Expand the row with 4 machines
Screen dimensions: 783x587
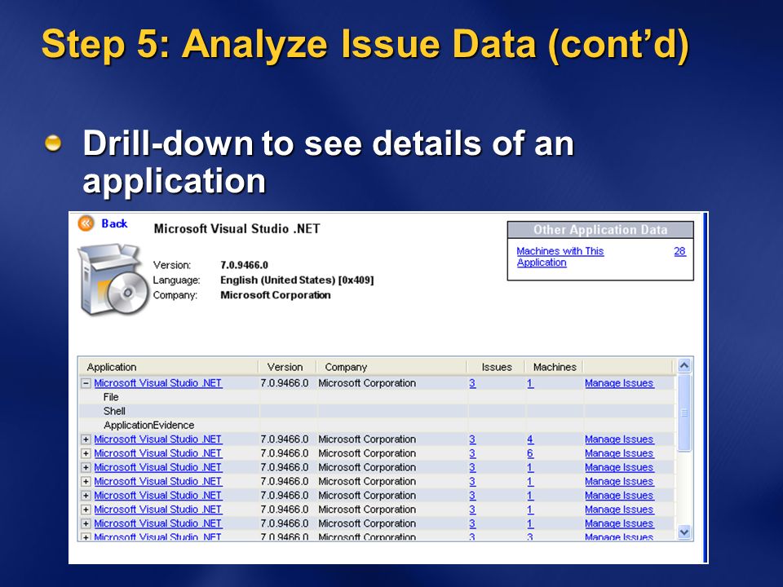tap(86, 439)
